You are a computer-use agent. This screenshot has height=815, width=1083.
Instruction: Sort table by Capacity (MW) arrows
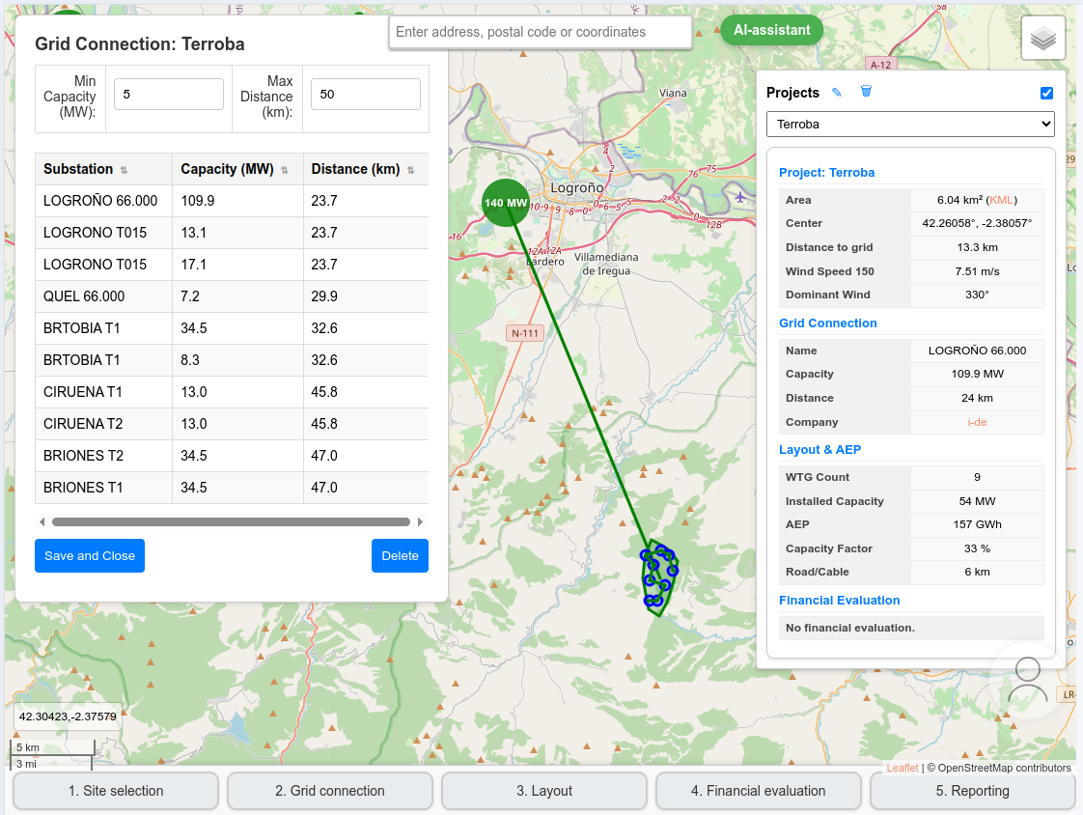pos(285,170)
